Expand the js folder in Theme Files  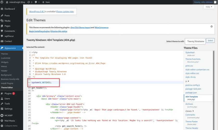pos(187,81)
